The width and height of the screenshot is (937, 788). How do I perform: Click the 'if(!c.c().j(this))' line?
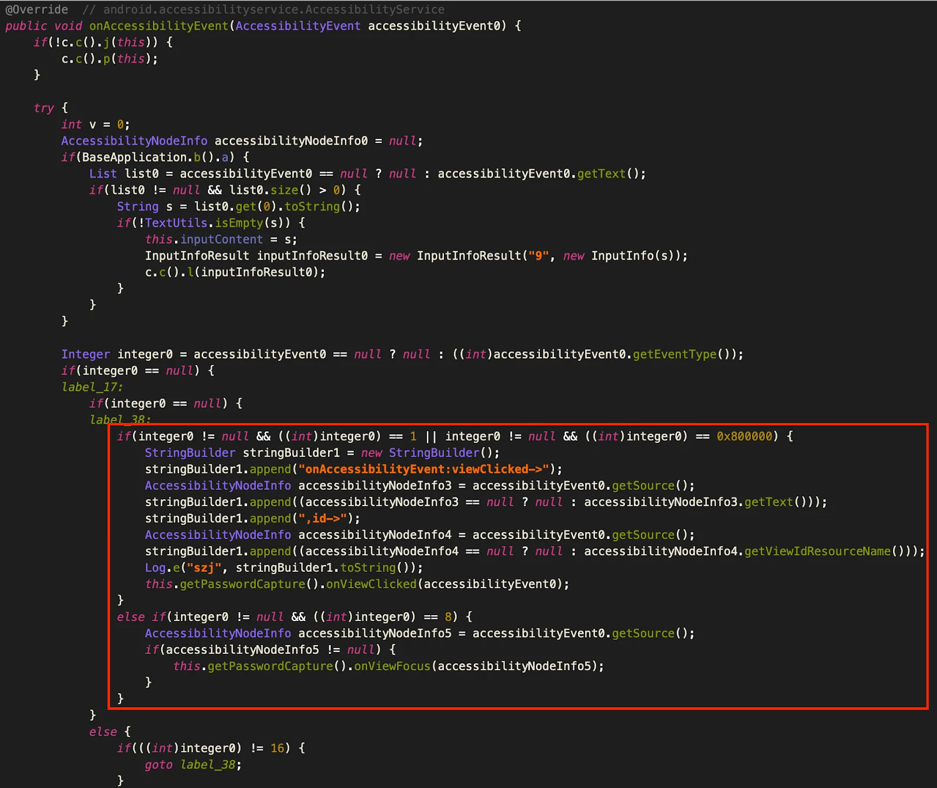(103, 42)
